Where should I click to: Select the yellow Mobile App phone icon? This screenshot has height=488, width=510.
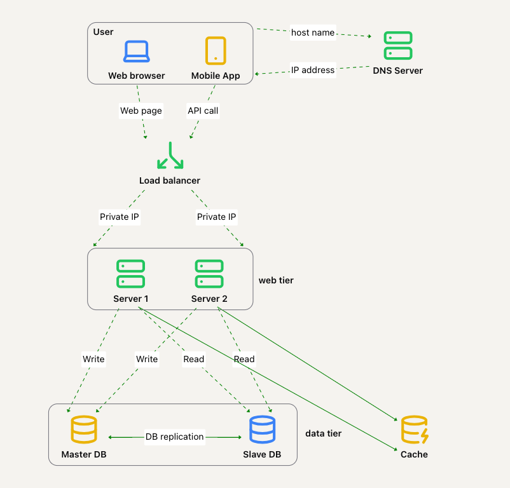tap(216, 50)
